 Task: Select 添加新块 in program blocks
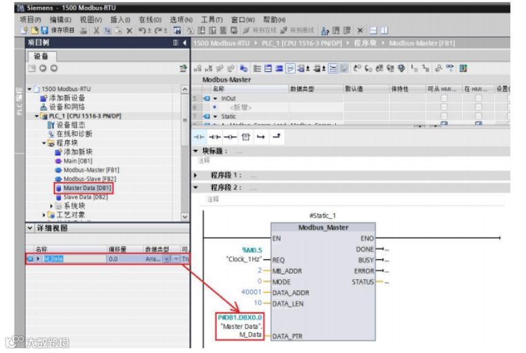tap(78, 152)
